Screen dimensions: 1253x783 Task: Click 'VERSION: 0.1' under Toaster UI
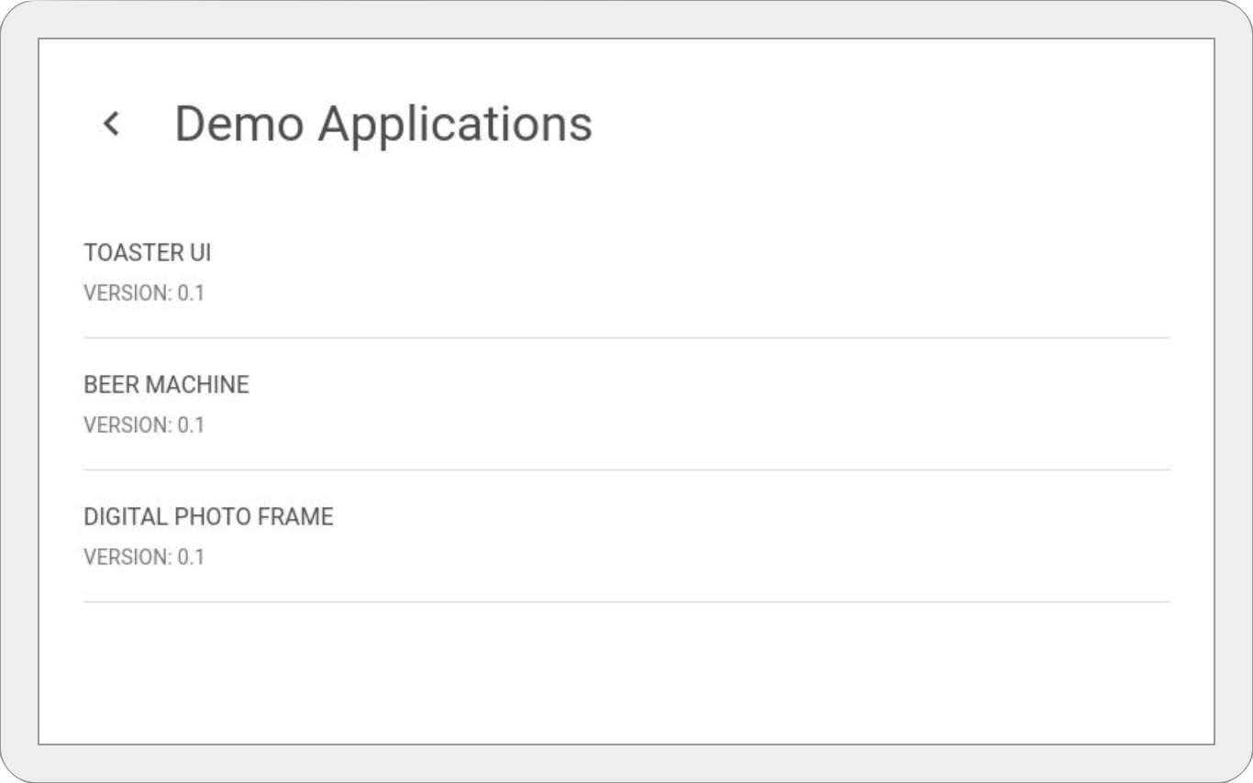143,293
